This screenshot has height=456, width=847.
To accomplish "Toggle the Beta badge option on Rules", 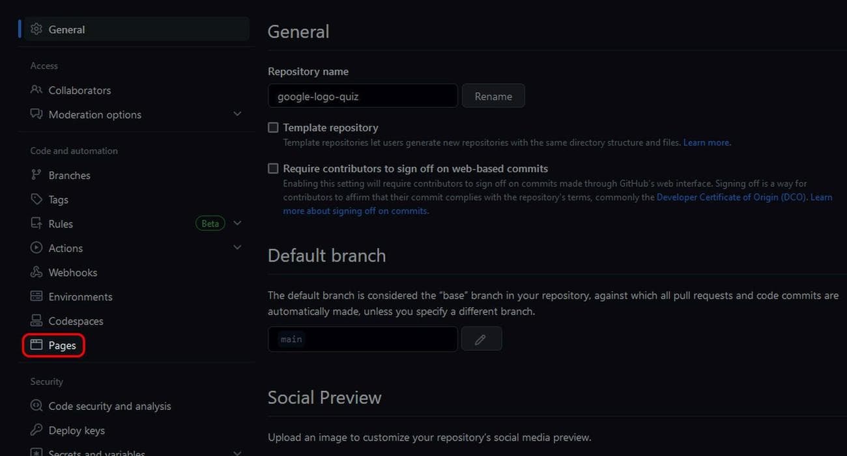I will point(210,223).
